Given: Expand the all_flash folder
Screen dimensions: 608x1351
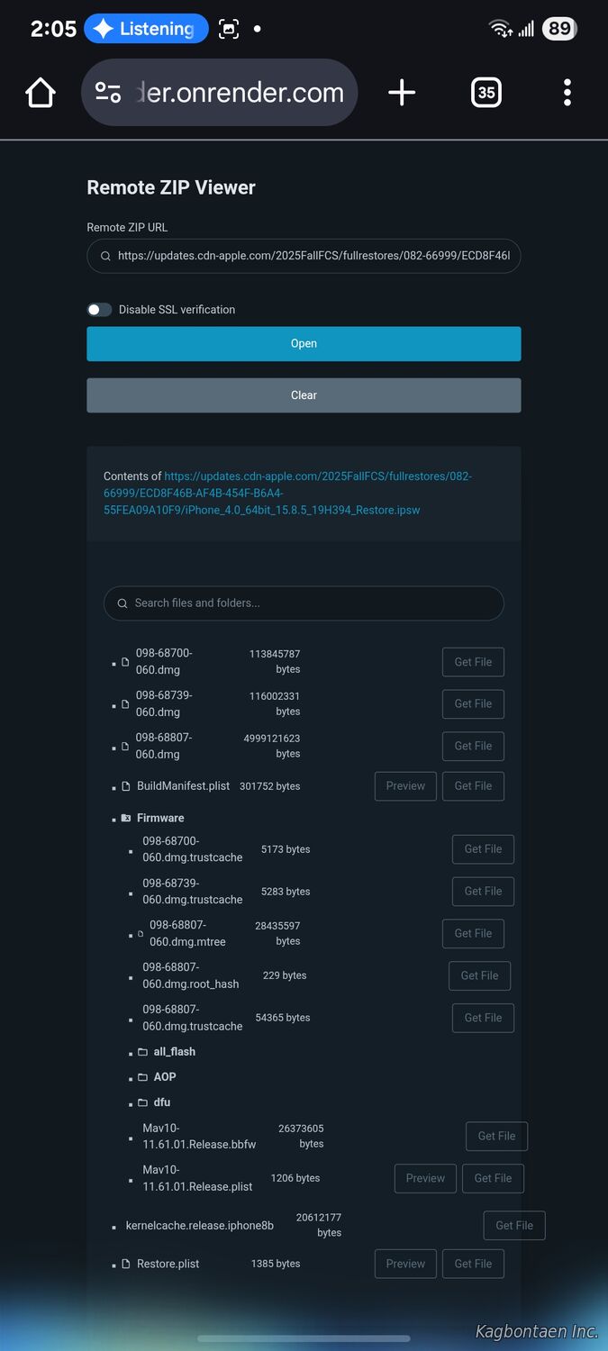Looking at the screenshot, I should tap(173, 1052).
